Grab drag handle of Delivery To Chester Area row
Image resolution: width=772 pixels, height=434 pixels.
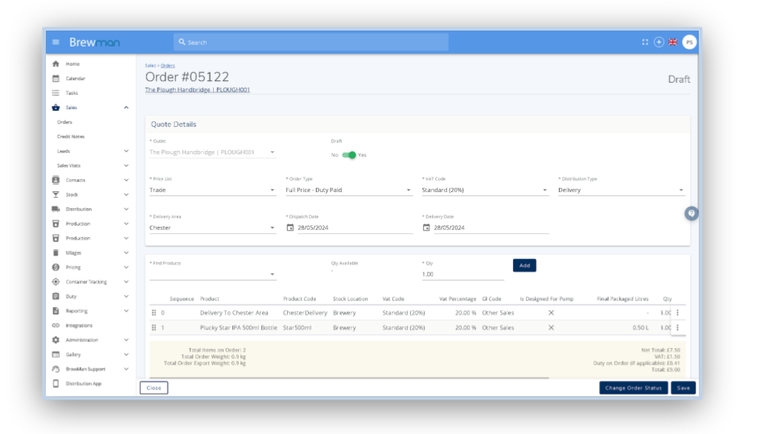[154, 313]
